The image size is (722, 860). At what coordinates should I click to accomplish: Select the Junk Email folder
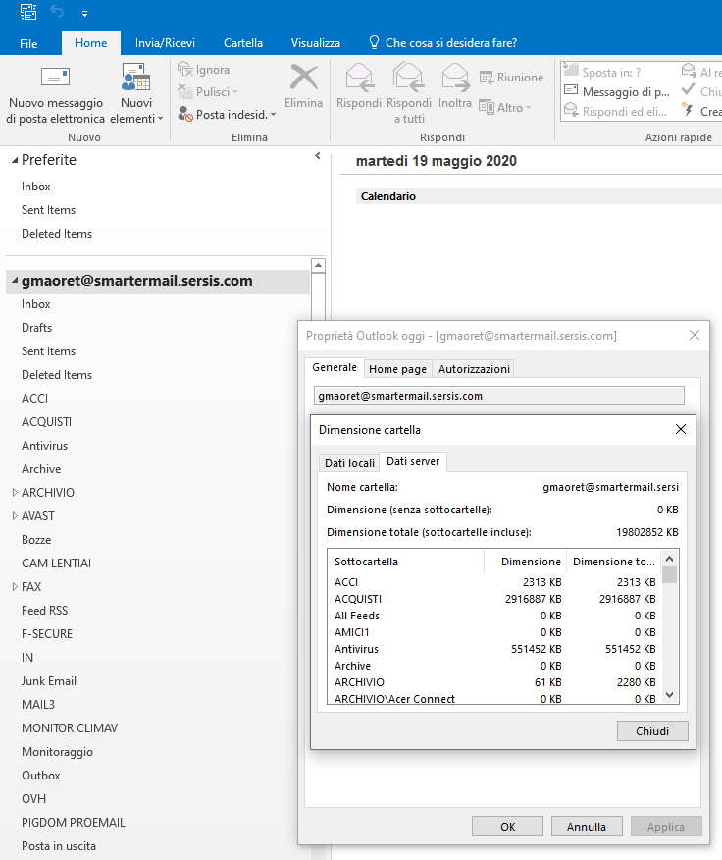pyautogui.click(x=49, y=681)
